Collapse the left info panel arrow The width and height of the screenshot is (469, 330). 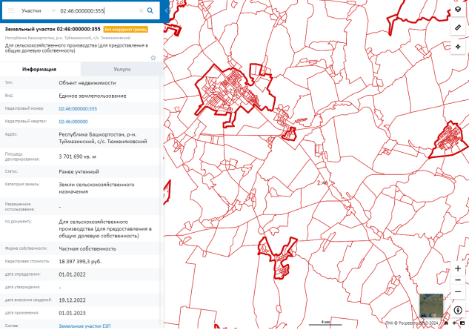tap(164, 11)
